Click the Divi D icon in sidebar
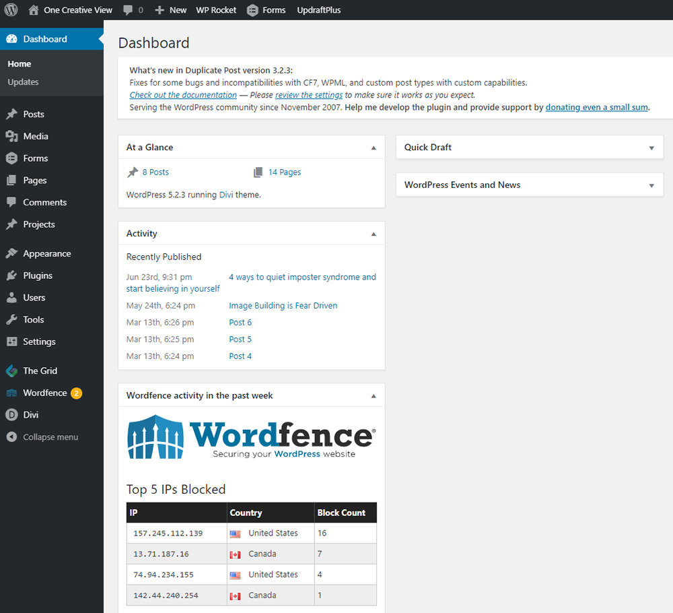The width and height of the screenshot is (673, 613). click(x=11, y=414)
